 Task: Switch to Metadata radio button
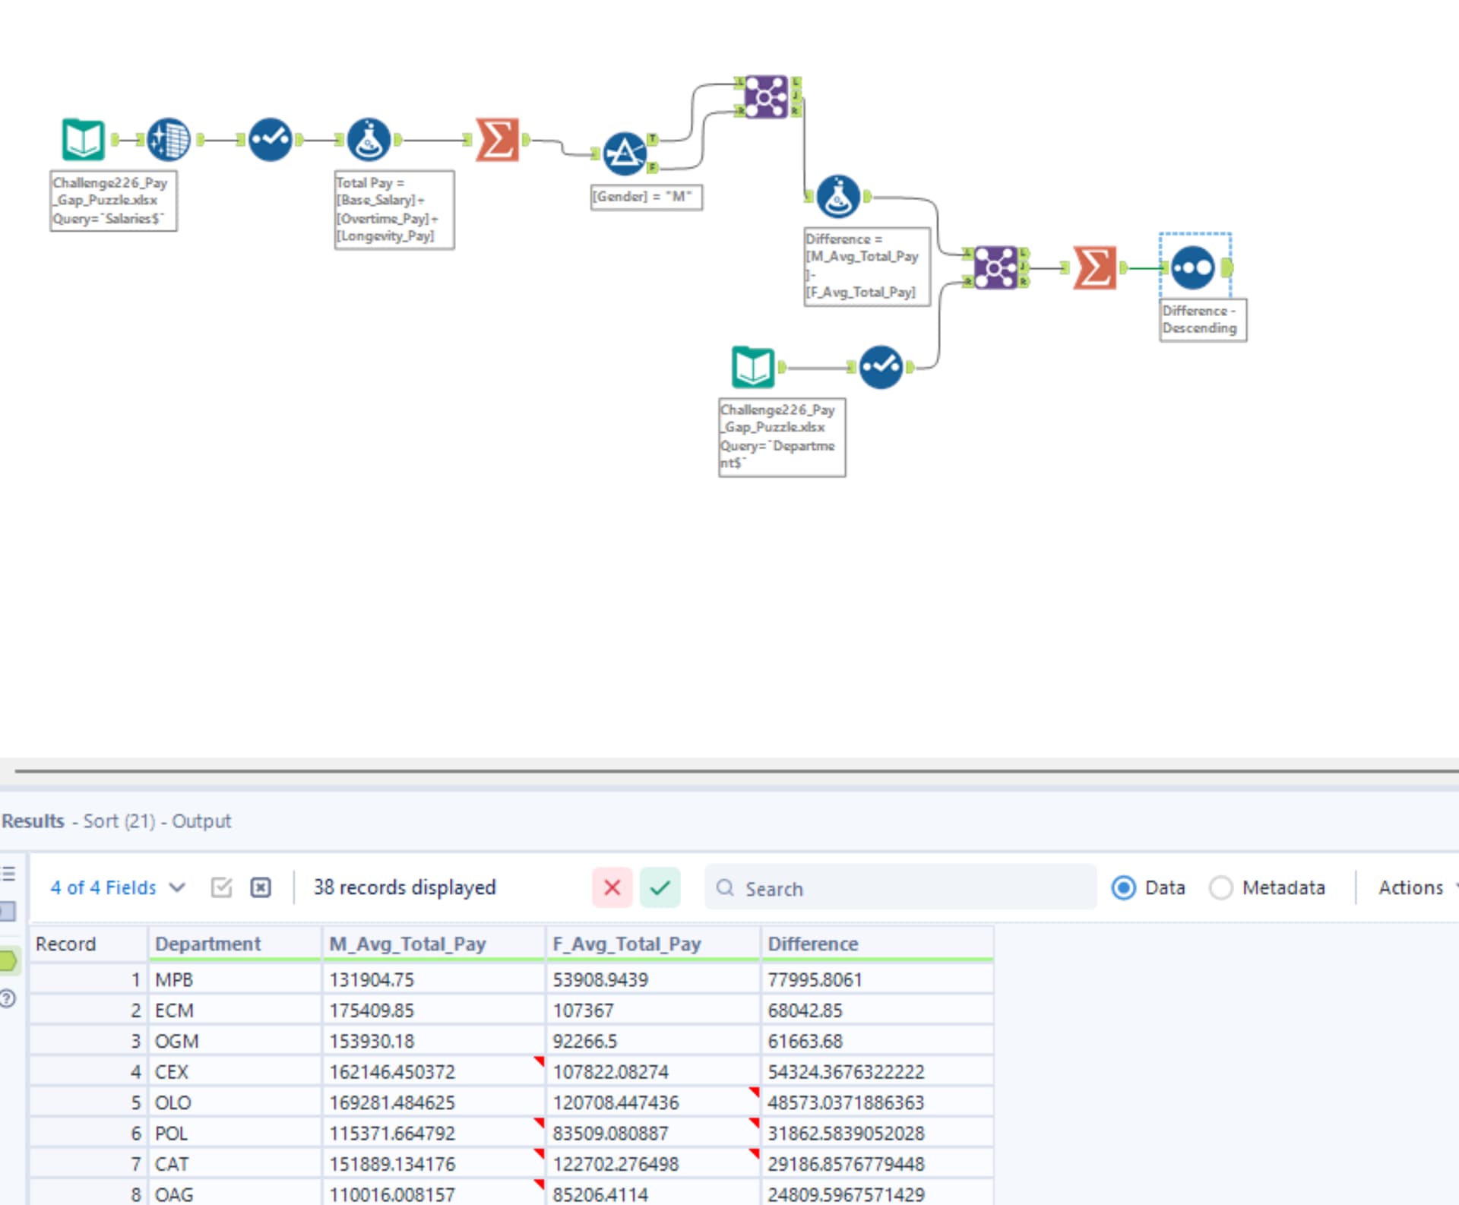click(x=1221, y=887)
